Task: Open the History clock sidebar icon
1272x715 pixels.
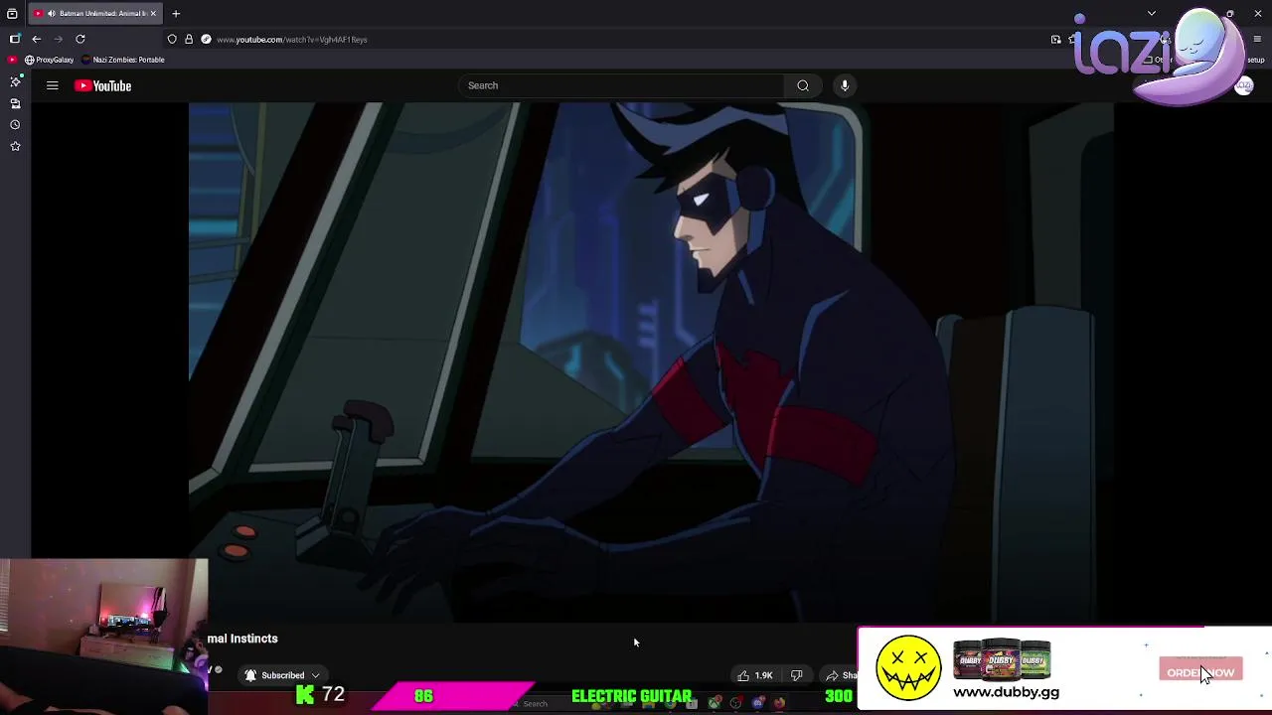Action: 15,125
